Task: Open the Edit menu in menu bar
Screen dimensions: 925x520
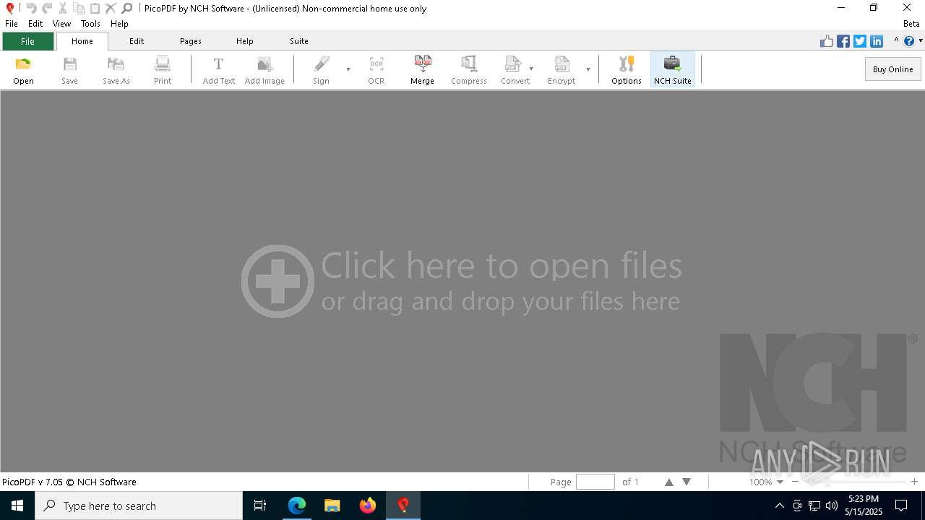Action: point(35,24)
